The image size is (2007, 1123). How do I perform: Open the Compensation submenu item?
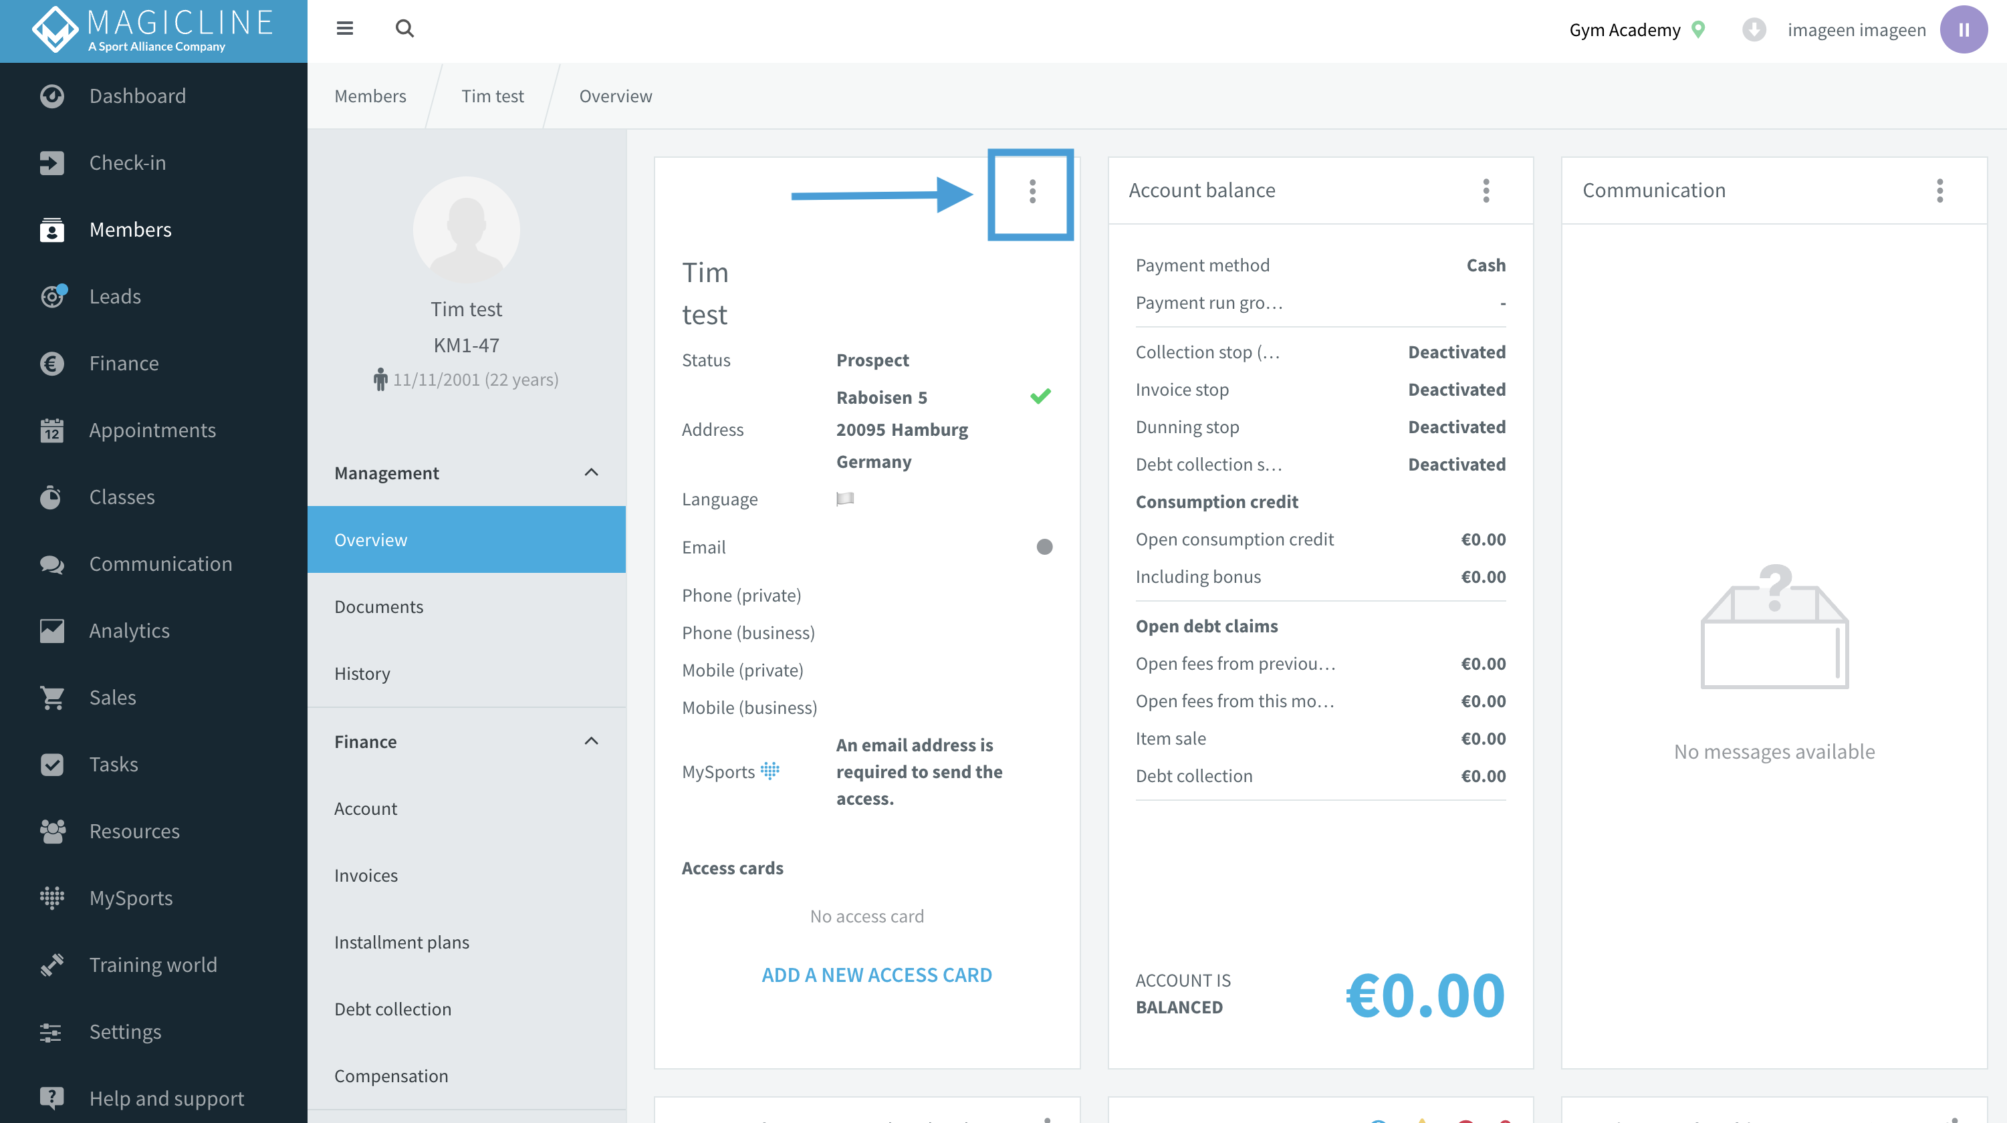[x=467, y=1076]
